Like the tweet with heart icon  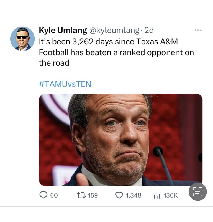pos(119,195)
